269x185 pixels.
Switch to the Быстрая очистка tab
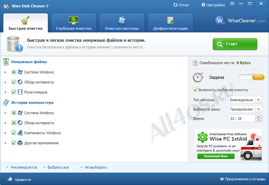[25, 23]
